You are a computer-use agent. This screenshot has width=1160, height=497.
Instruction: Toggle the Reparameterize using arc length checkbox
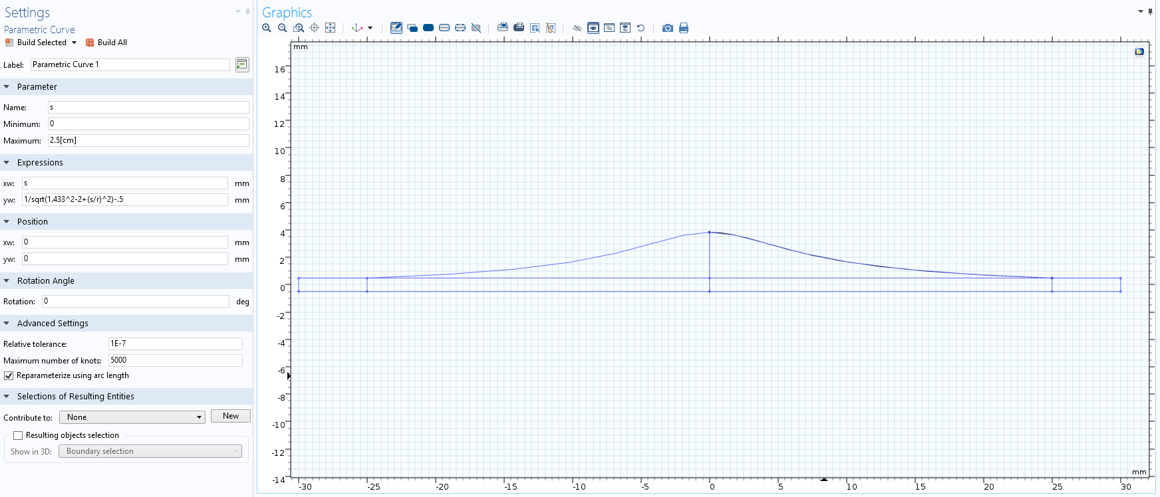9,376
